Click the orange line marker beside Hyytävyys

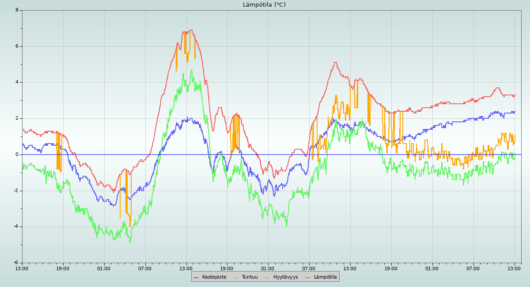[x=267, y=277]
